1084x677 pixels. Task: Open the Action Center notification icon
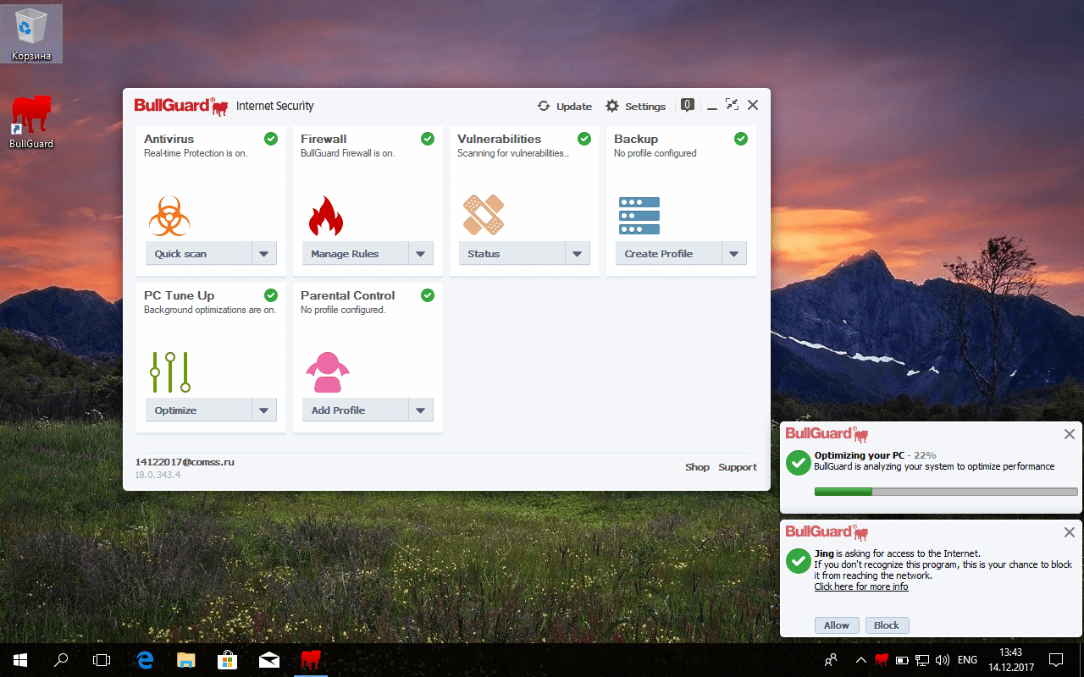coord(1056,659)
